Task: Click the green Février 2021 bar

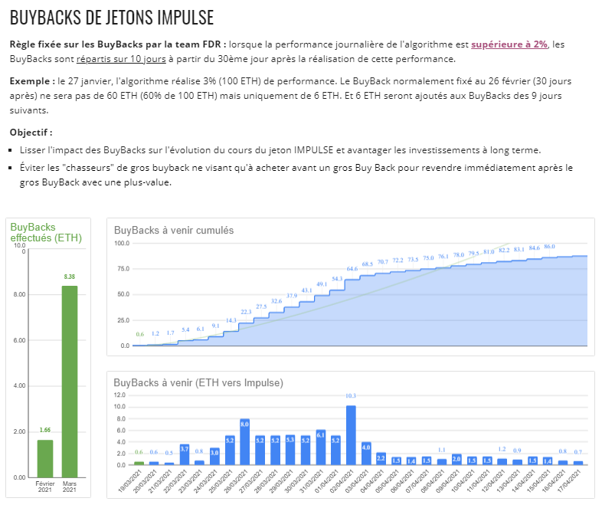Action: pyautogui.click(x=45, y=458)
